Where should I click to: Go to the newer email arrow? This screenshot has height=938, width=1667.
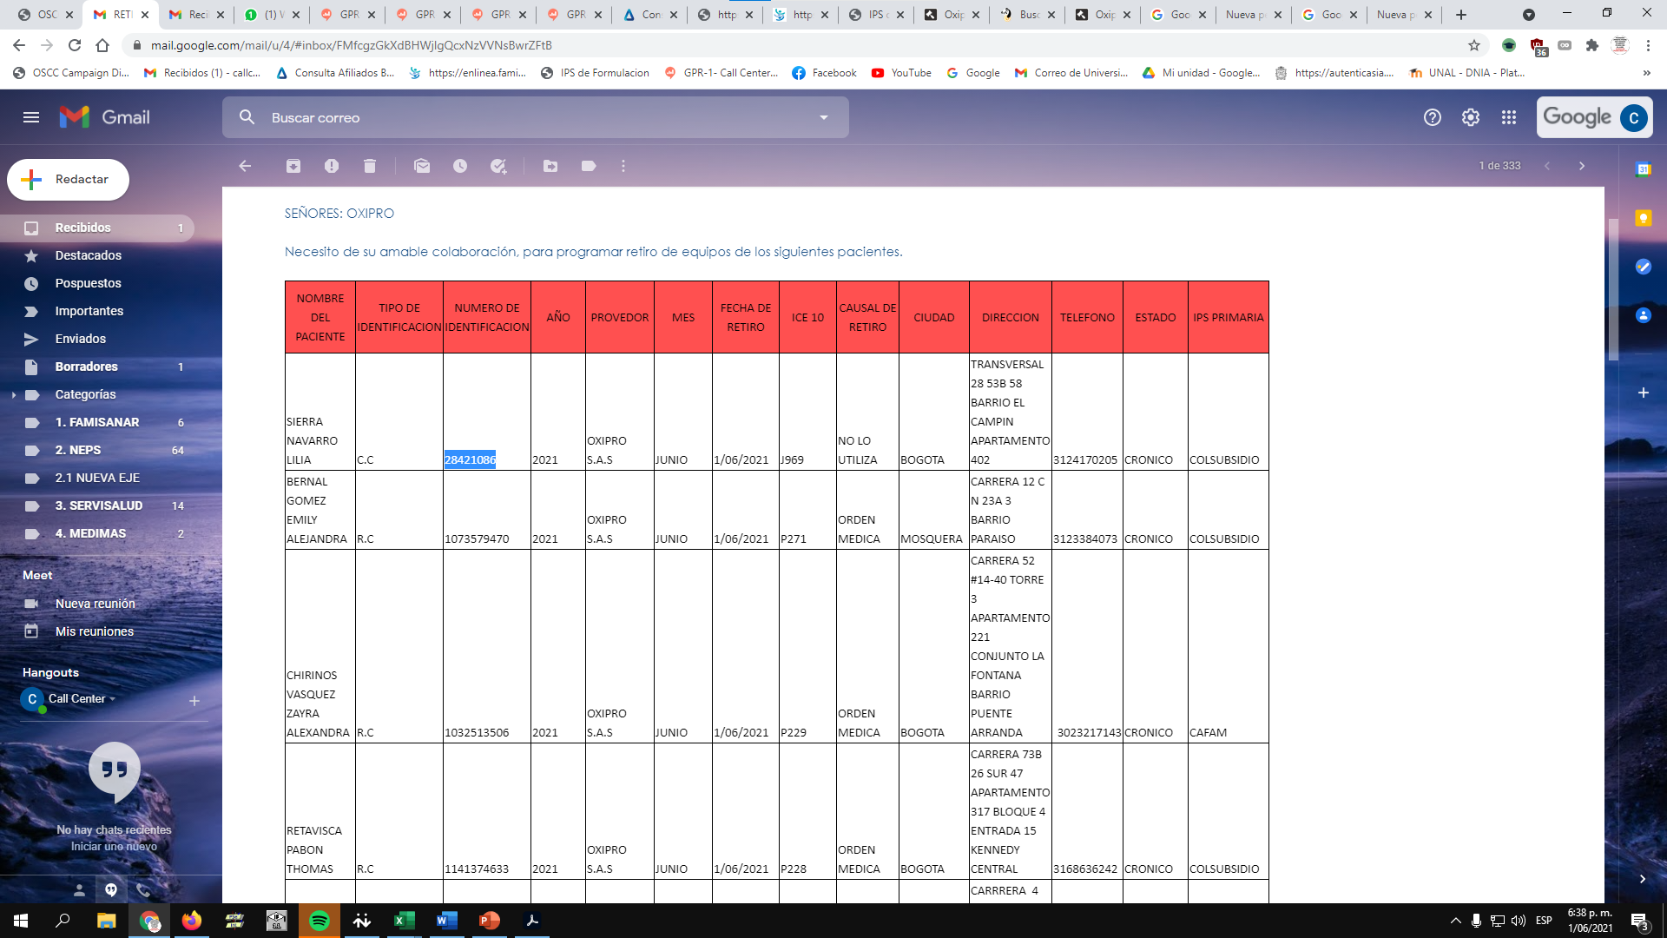1547,166
